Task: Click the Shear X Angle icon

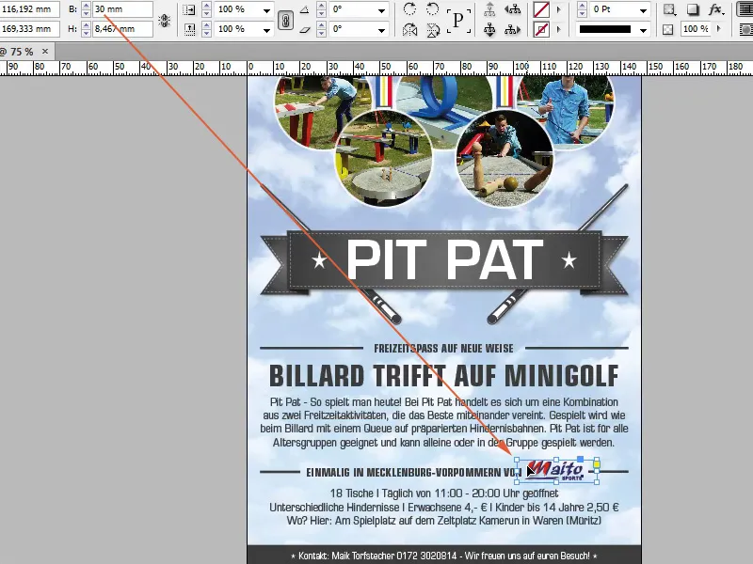Action: tap(304, 30)
